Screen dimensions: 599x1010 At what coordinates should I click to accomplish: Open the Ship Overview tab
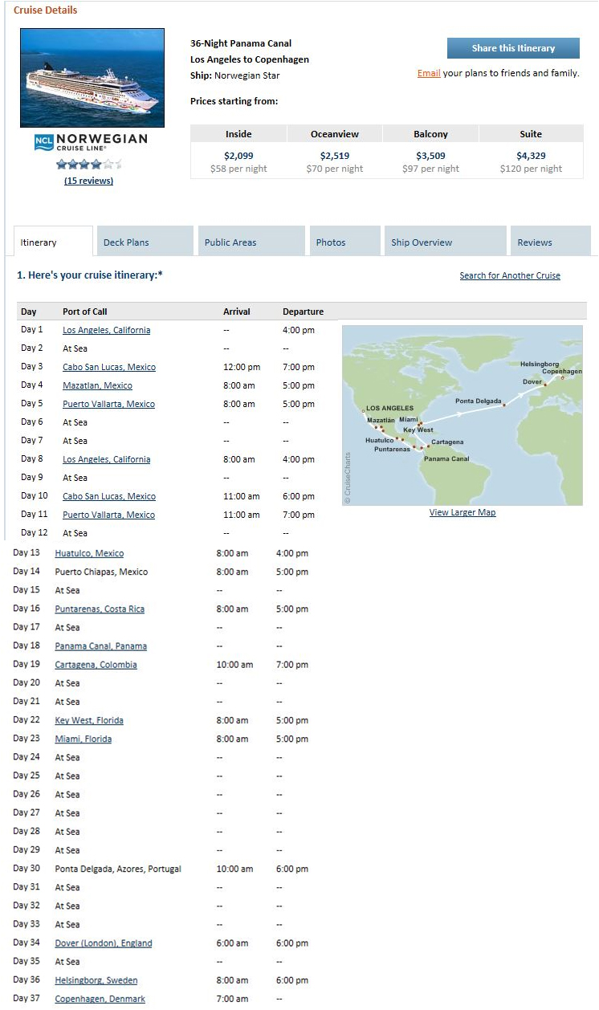[445, 242]
